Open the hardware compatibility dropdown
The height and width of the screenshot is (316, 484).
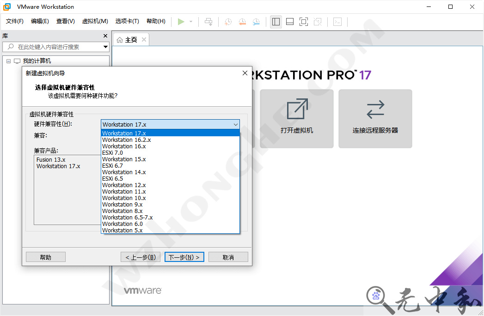pyautogui.click(x=236, y=124)
